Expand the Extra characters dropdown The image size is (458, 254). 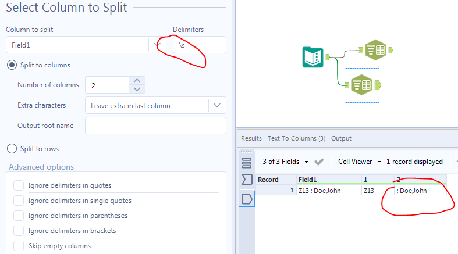(x=217, y=105)
